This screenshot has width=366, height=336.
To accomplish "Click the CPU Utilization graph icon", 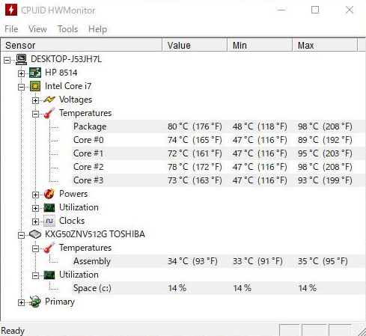I will [x=49, y=207].
